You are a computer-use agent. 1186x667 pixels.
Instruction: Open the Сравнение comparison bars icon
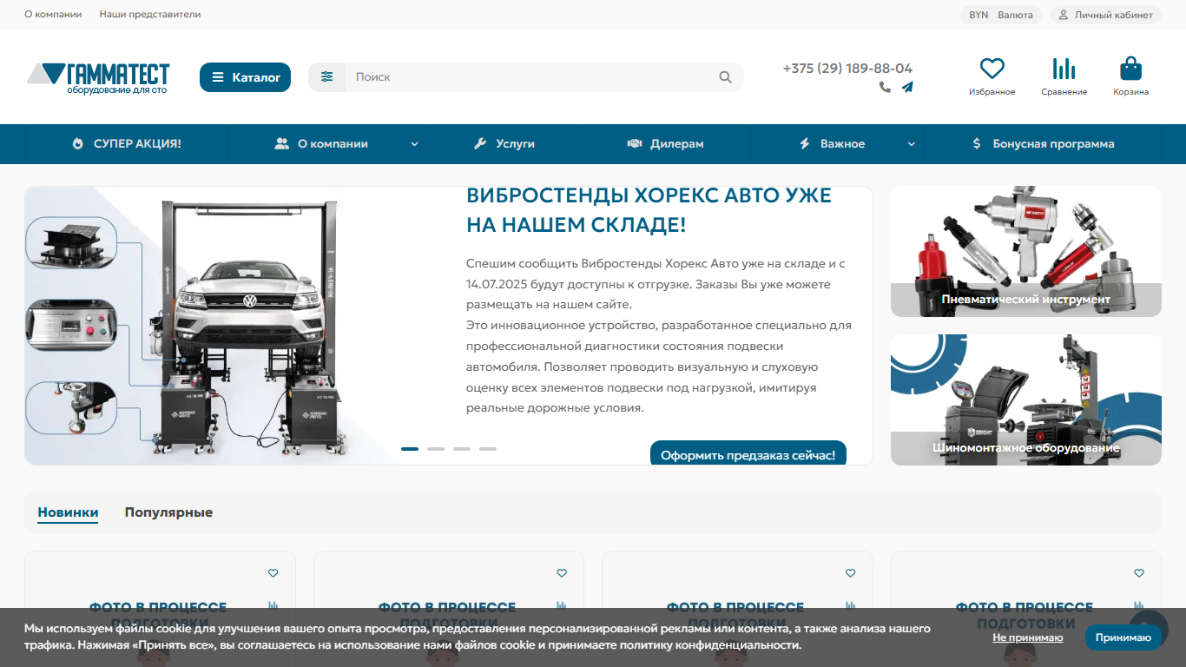point(1064,69)
